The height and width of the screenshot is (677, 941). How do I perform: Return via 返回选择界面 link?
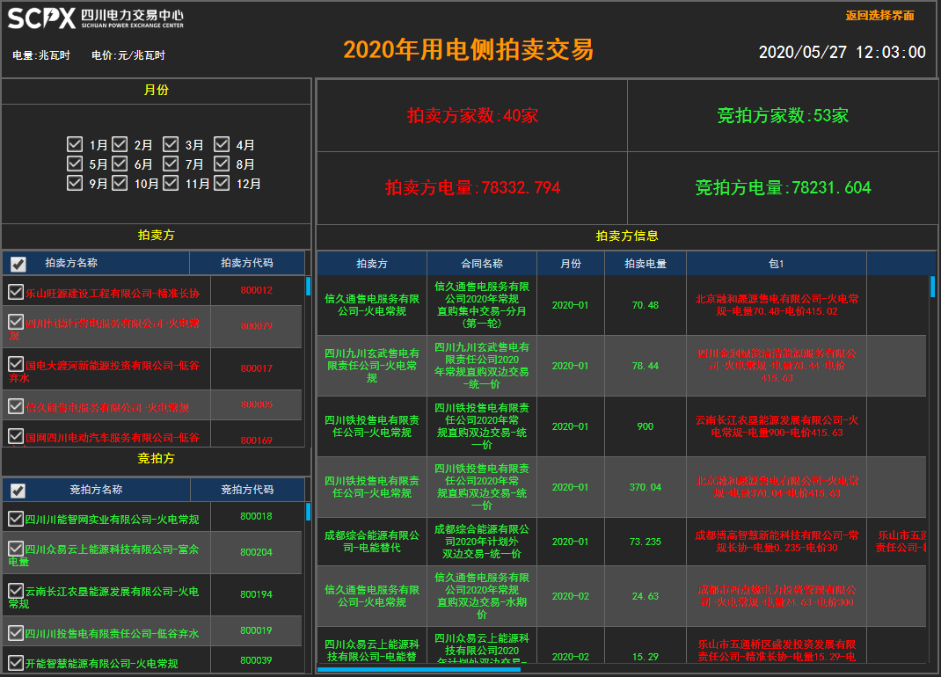tap(879, 16)
